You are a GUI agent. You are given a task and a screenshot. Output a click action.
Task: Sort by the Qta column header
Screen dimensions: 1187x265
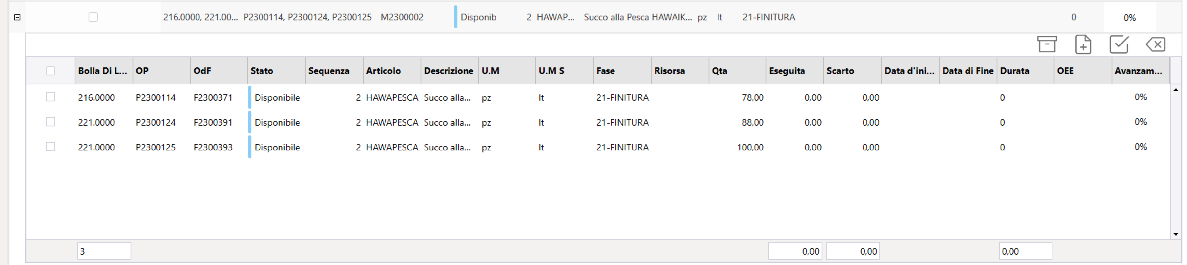coord(737,71)
